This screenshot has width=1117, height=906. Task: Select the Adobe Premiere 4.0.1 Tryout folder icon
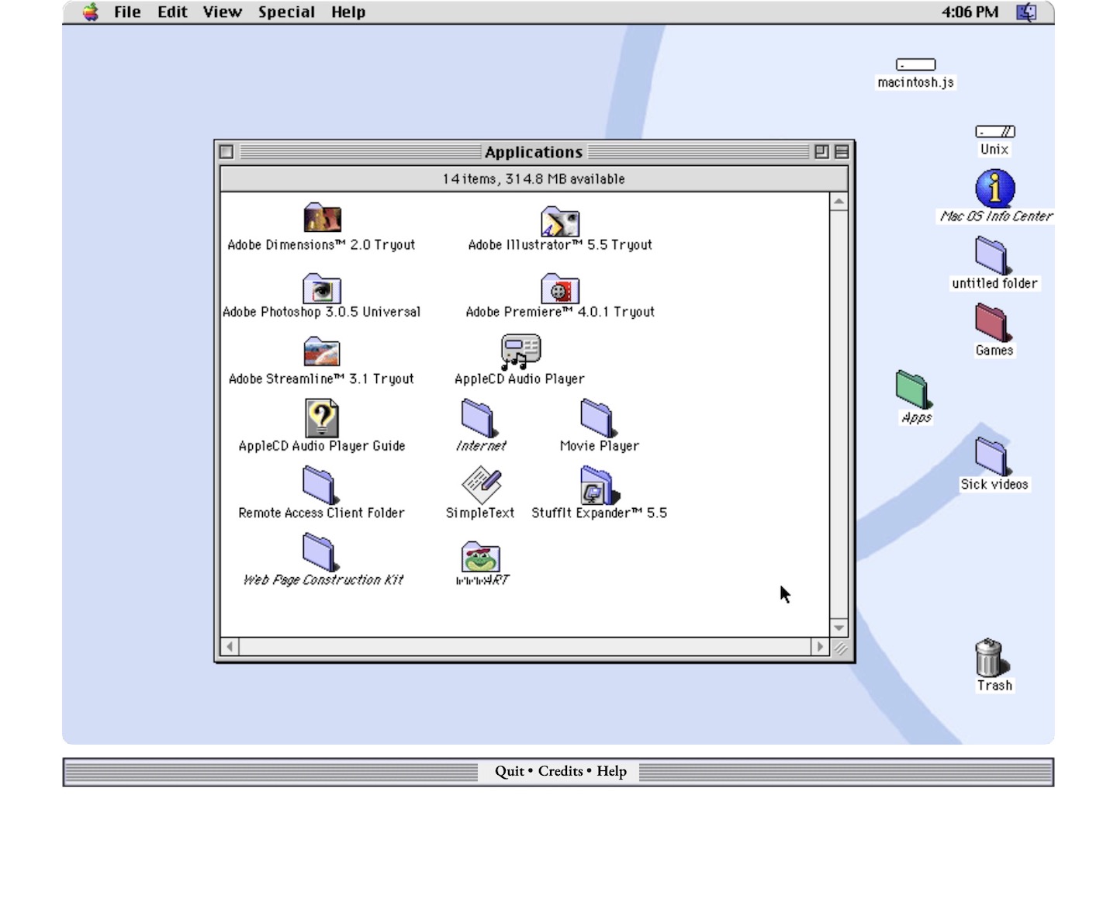560,288
